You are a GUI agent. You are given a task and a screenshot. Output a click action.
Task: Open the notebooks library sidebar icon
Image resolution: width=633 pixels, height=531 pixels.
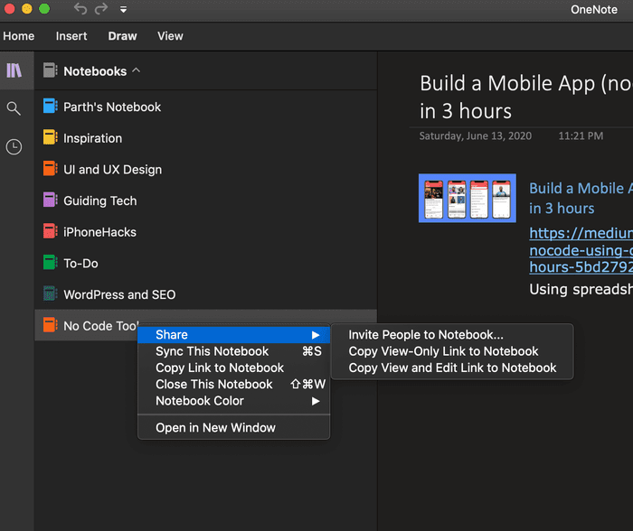click(x=14, y=70)
